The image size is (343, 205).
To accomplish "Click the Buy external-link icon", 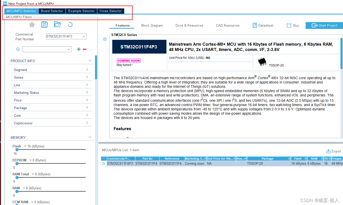I will (289, 25).
